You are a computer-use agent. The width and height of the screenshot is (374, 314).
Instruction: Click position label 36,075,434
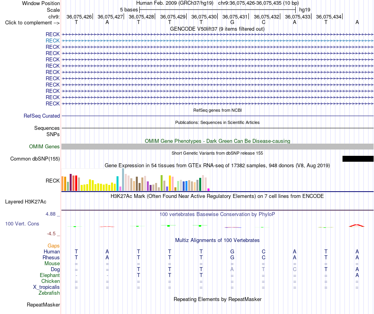[329, 17]
